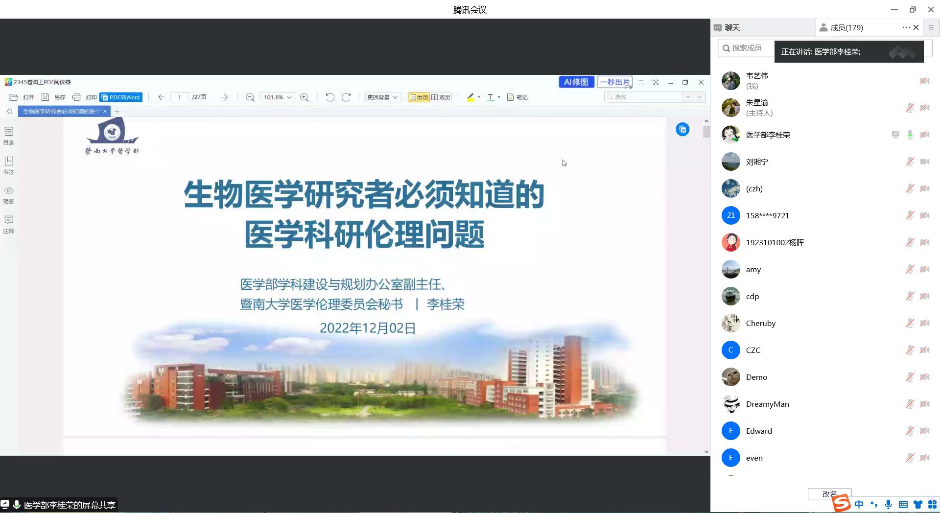Open the 目录 (contents) sidebar panel

9,136
